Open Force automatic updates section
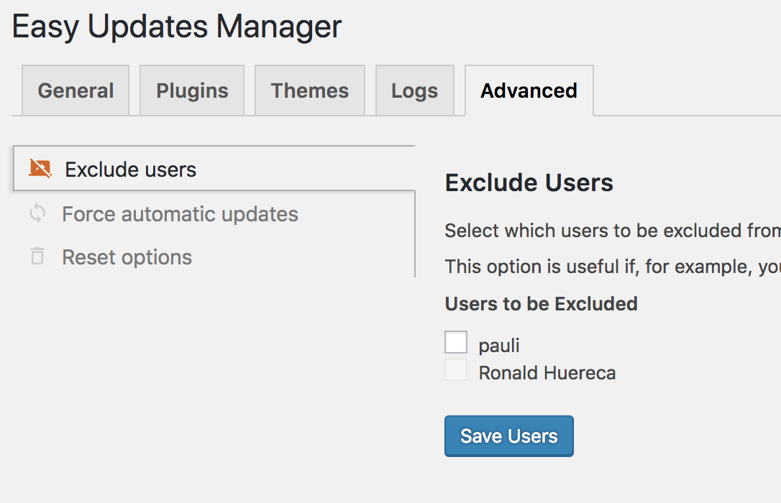 (214, 214)
